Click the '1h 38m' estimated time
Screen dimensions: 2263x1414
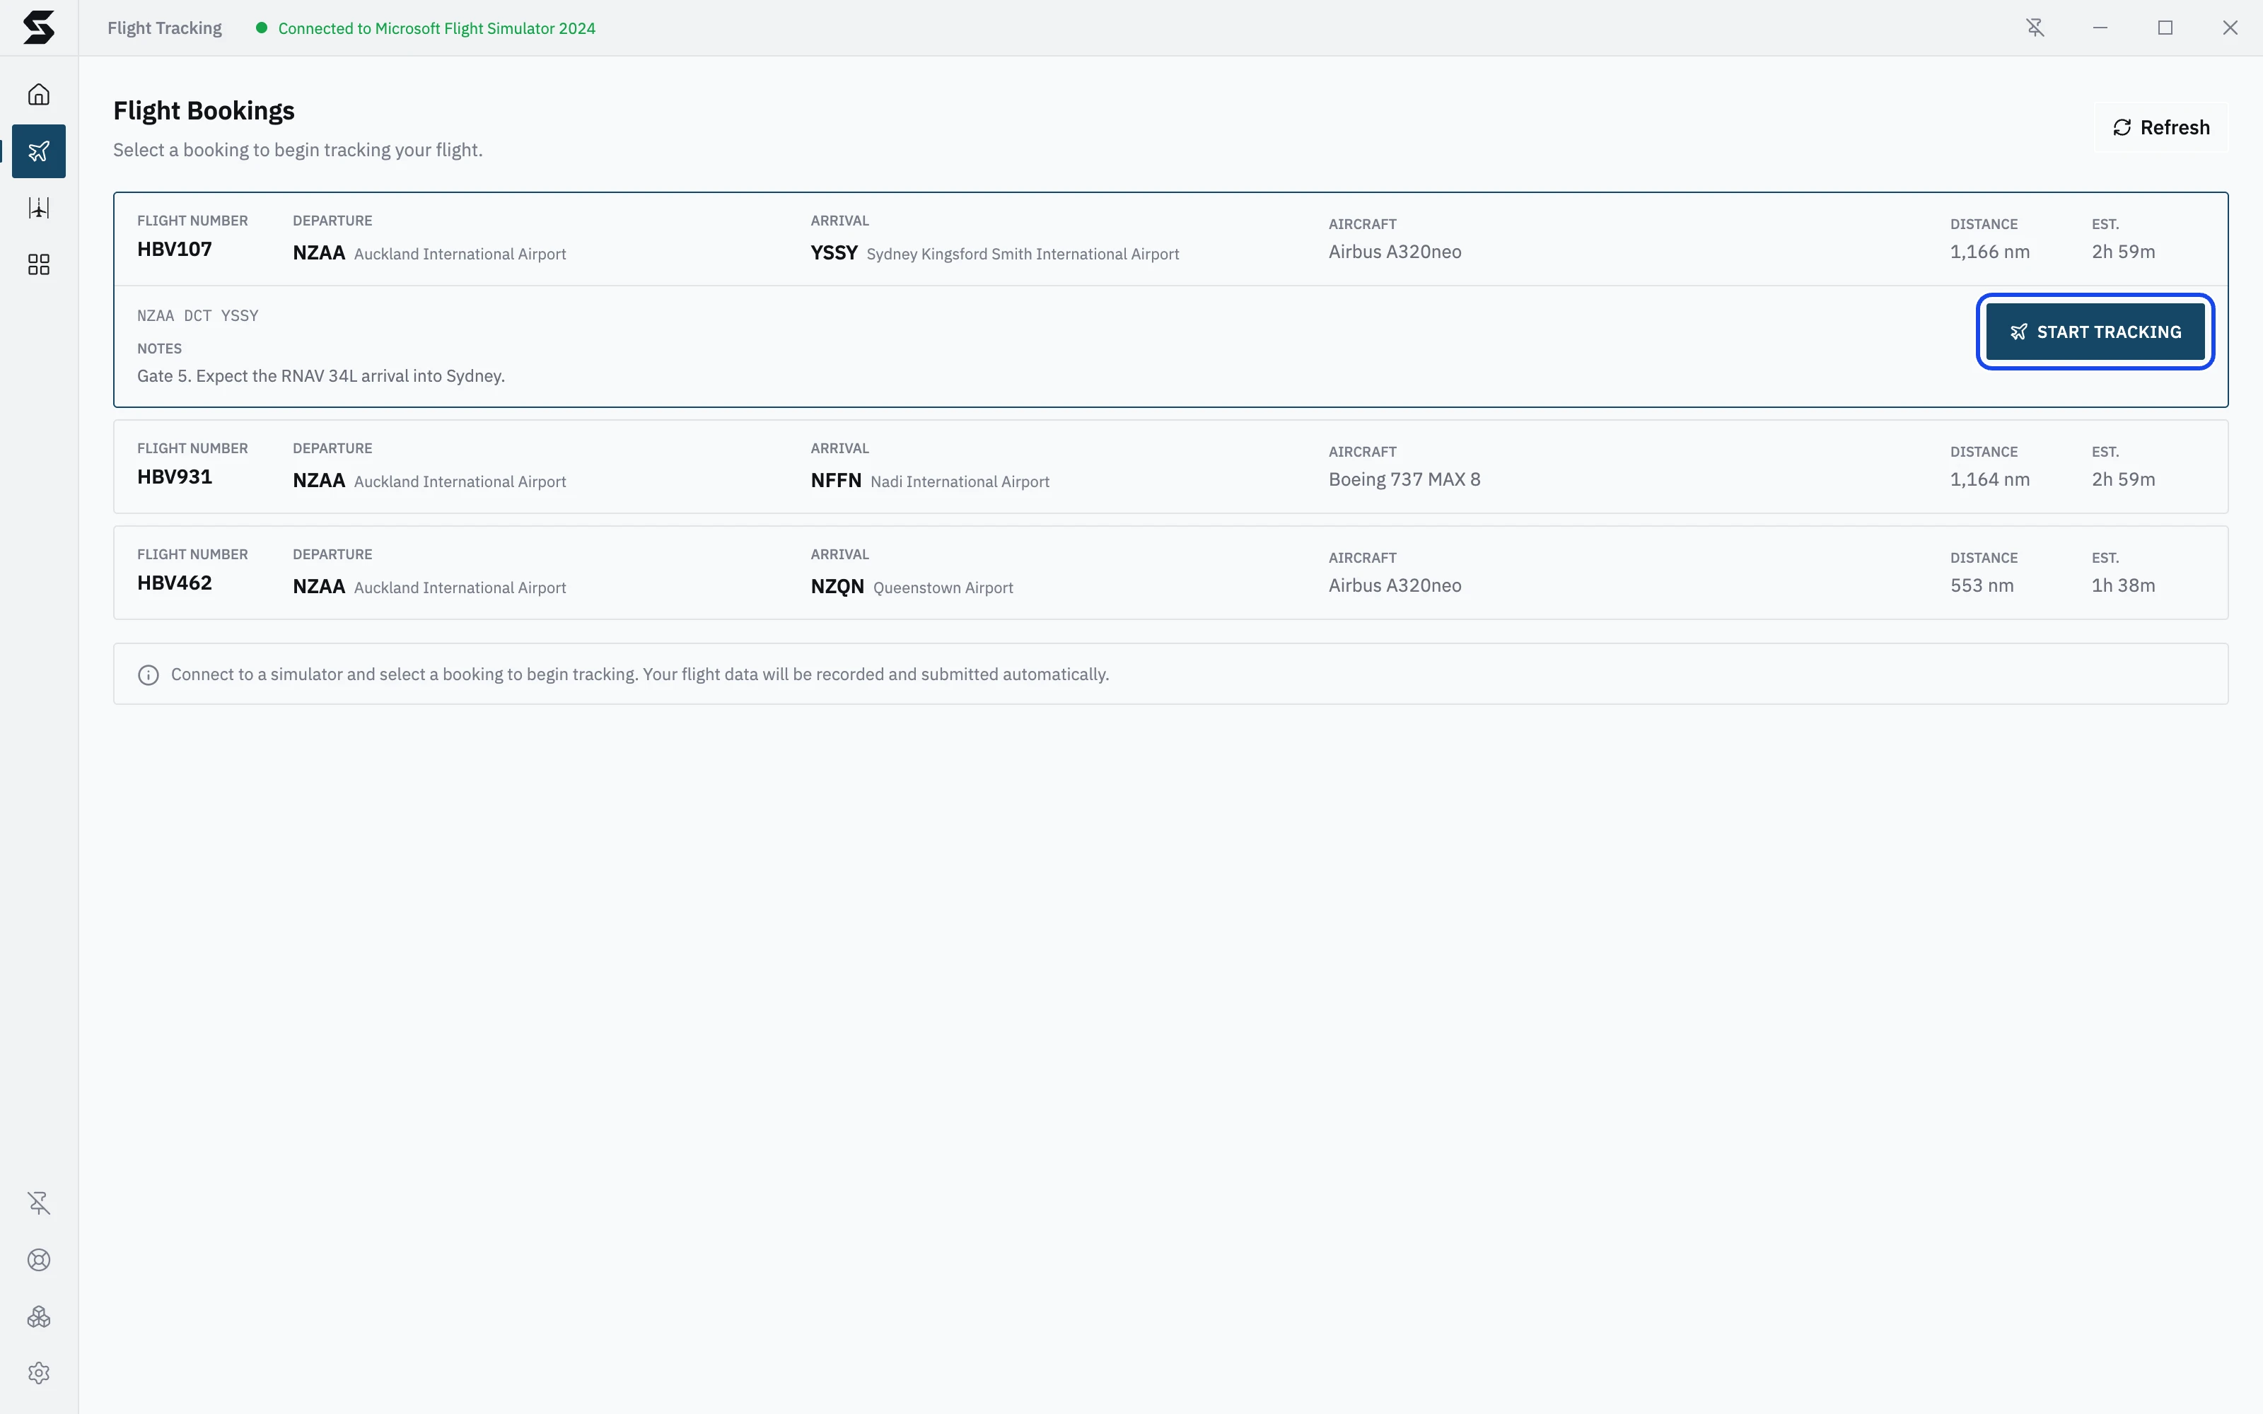2123,585
